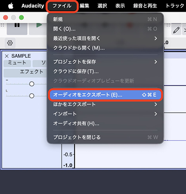186x194 pixels.
Task: Open the ファイル menu
Action: pyautogui.click(x=62, y=6)
